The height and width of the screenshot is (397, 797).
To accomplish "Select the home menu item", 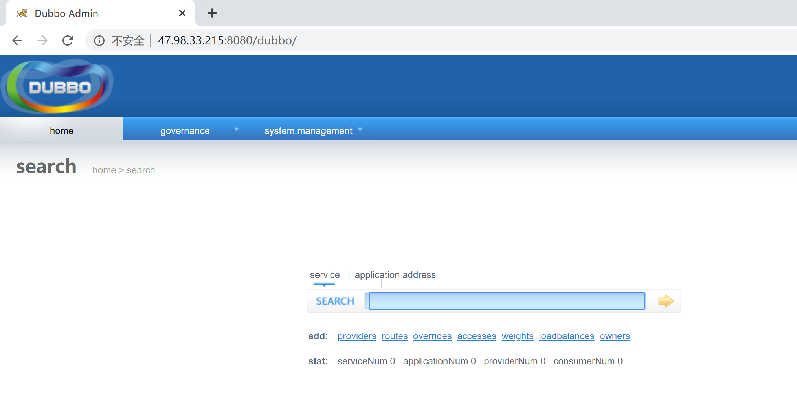I will click(62, 130).
